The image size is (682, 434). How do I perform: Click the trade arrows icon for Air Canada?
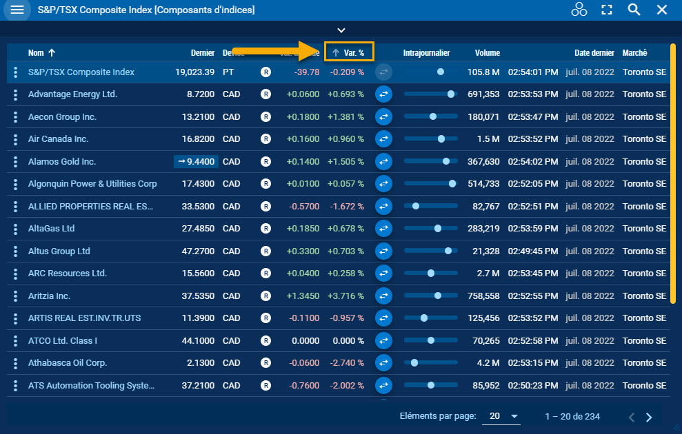pos(383,139)
